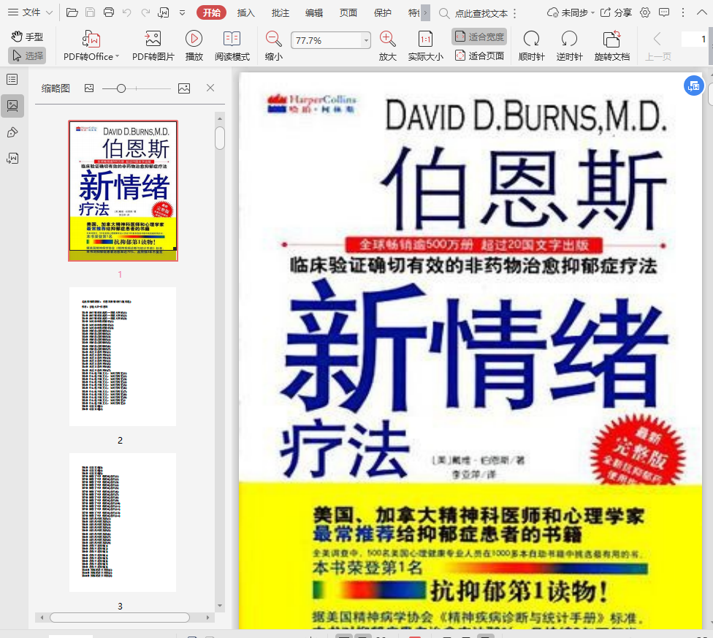Click the open folder icon

[72, 12]
